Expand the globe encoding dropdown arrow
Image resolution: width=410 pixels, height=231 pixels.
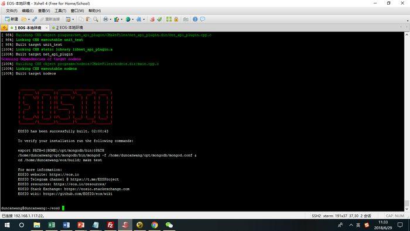(x=133, y=19)
